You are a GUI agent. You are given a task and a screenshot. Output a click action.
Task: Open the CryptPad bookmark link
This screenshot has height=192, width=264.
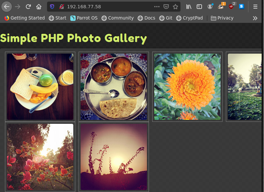coord(189,18)
